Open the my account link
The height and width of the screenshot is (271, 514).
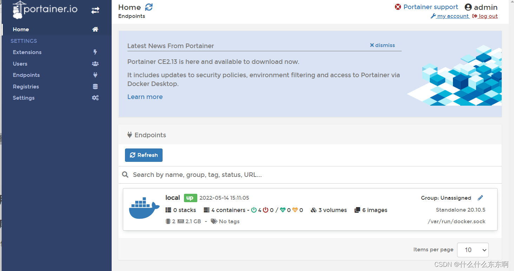(450, 16)
